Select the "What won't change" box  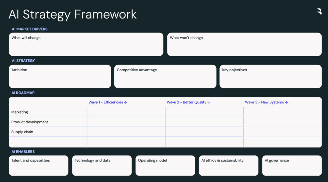(244, 44)
